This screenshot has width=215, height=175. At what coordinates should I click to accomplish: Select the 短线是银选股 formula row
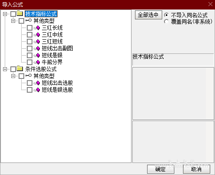click(x=58, y=90)
